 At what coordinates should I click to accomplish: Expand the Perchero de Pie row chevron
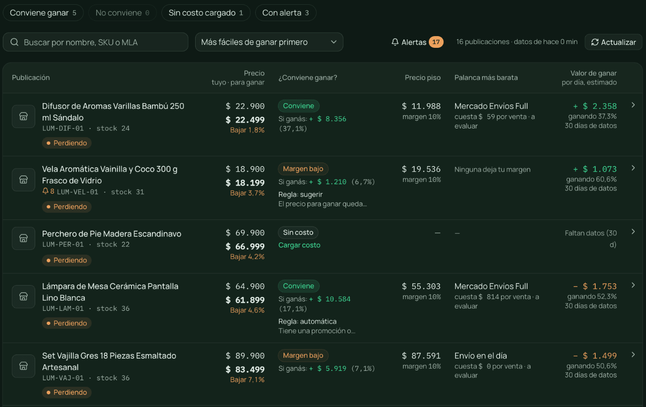pos(633,232)
